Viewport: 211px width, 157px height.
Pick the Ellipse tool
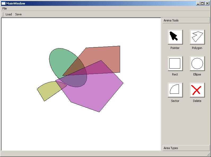pyautogui.click(x=197, y=64)
